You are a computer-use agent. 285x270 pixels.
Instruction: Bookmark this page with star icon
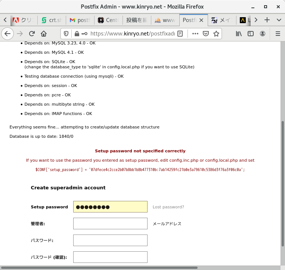click(x=216, y=34)
